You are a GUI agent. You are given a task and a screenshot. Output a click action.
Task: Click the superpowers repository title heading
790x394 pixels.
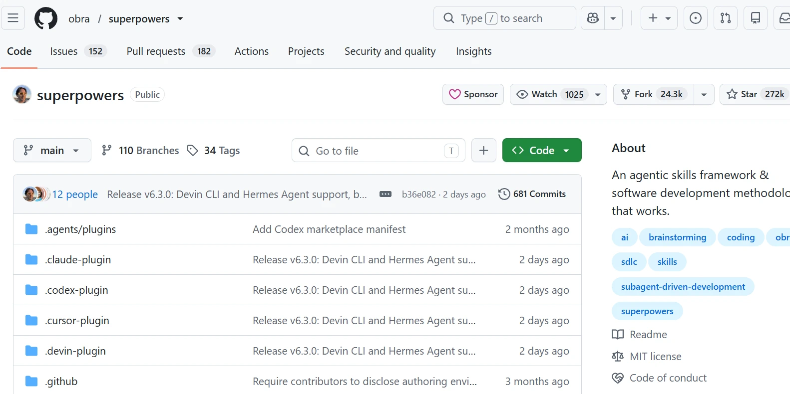[80, 95]
